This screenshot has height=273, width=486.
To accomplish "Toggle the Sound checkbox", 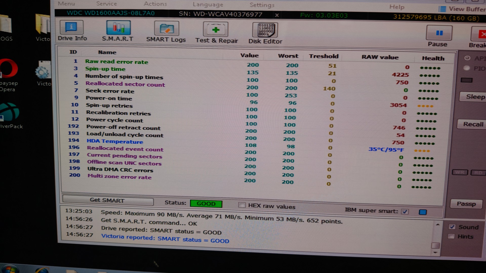I will pyautogui.click(x=452, y=227).
